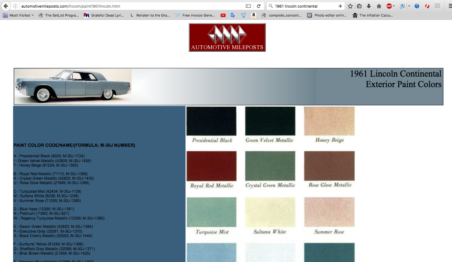The height and width of the screenshot is (262, 452).
Task: Open the dropdown arrow beside the ABP icon
Action: point(394,6)
